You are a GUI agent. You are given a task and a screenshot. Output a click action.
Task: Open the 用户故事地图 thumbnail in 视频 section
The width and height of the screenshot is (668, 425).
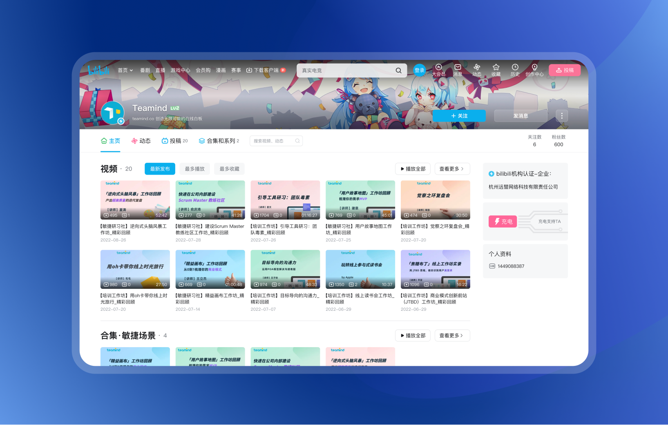pos(360,200)
